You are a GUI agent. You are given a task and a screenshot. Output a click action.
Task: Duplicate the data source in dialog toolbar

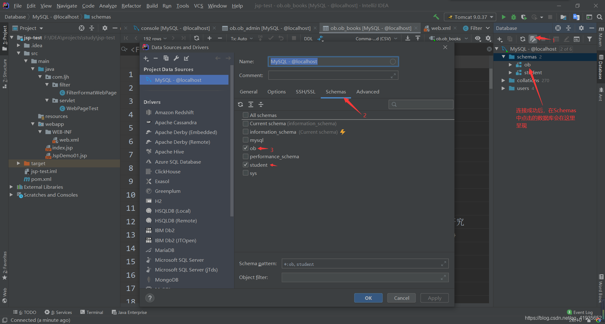point(166,58)
